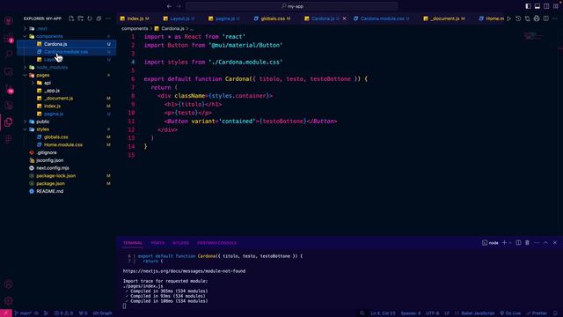Open the Git Graph from status bar

(x=102, y=313)
